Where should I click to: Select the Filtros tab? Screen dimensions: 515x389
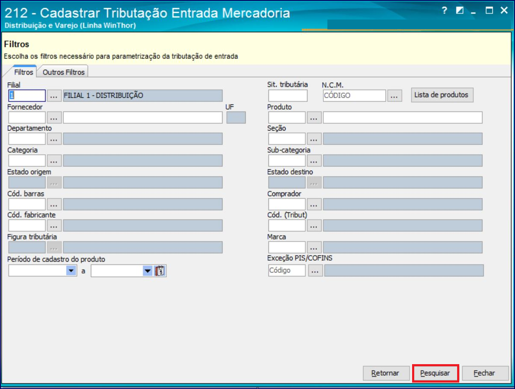click(23, 72)
